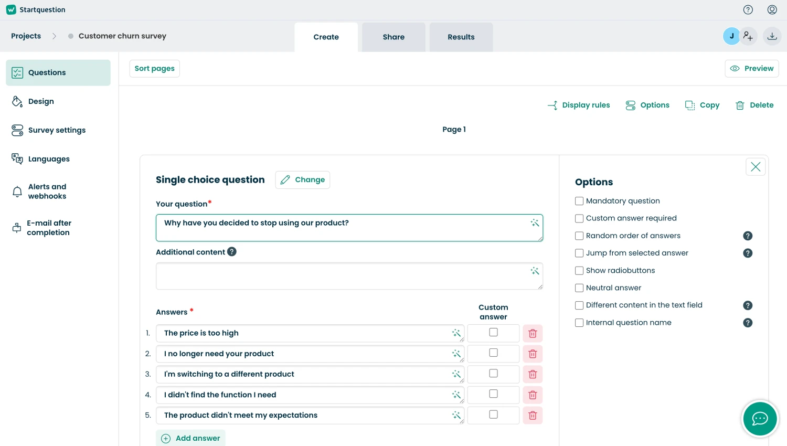
Task: Click the add collaborator icon
Action: click(x=748, y=36)
